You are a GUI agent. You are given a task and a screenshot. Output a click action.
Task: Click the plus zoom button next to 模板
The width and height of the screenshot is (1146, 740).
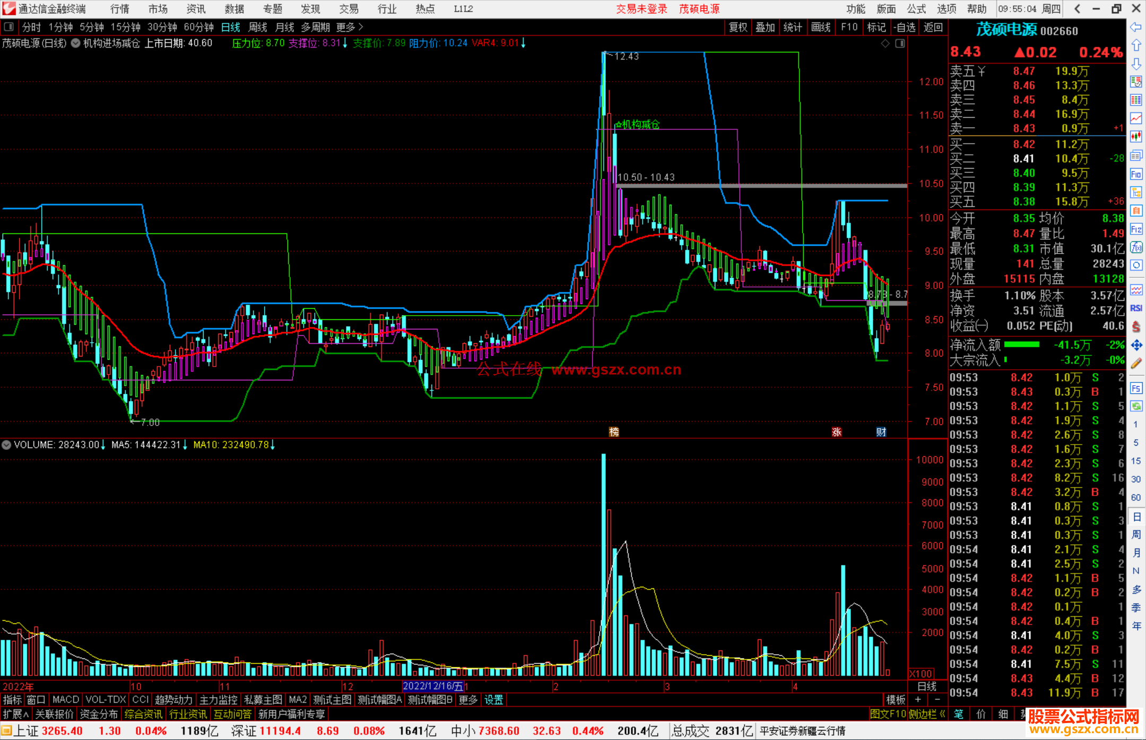pyautogui.click(x=918, y=700)
